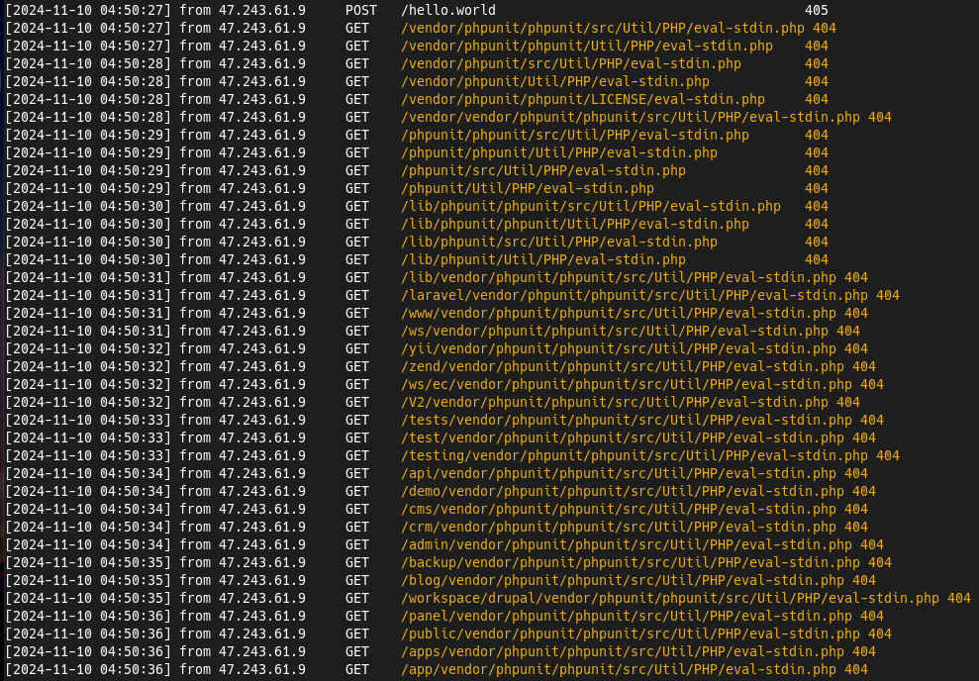Select the POST method in first row

click(361, 10)
